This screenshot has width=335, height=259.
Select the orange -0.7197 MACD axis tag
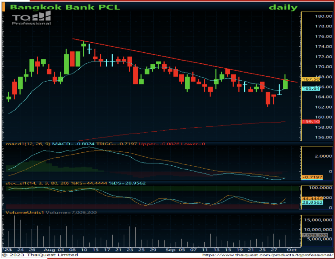tap(312, 177)
